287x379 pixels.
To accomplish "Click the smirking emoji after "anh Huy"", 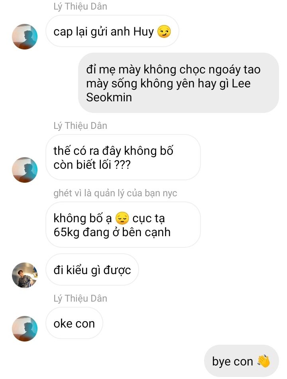I will tap(164, 32).
